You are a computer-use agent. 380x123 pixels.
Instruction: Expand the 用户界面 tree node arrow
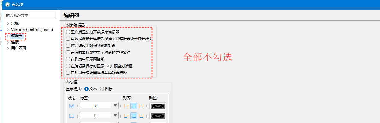[8, 48]
